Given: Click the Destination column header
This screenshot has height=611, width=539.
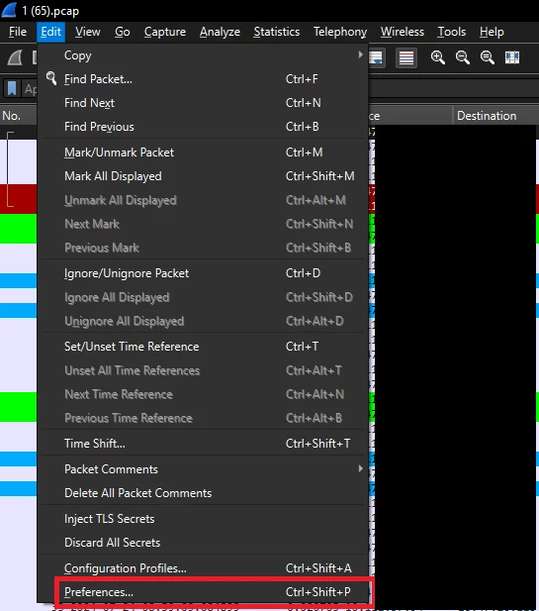Looking at the screenshot, I should [x=495, y=116].
